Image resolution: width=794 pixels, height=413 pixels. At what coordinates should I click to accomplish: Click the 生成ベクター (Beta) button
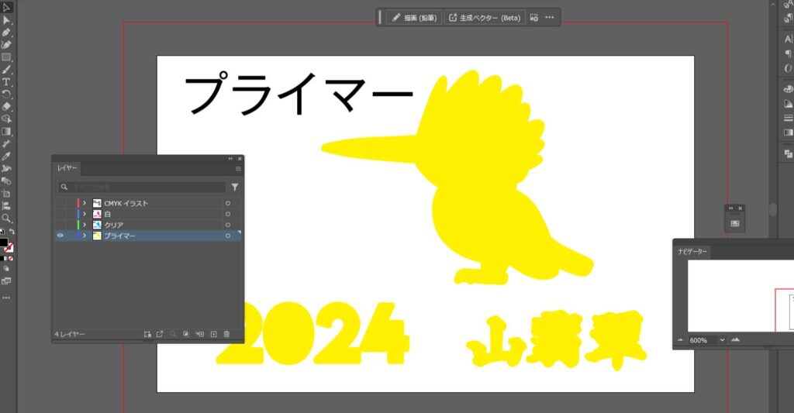pos(485,17)
